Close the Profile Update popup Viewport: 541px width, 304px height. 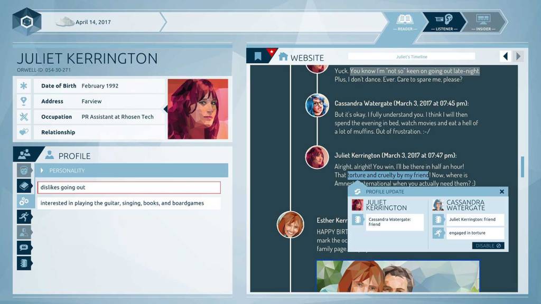(502, 192)
